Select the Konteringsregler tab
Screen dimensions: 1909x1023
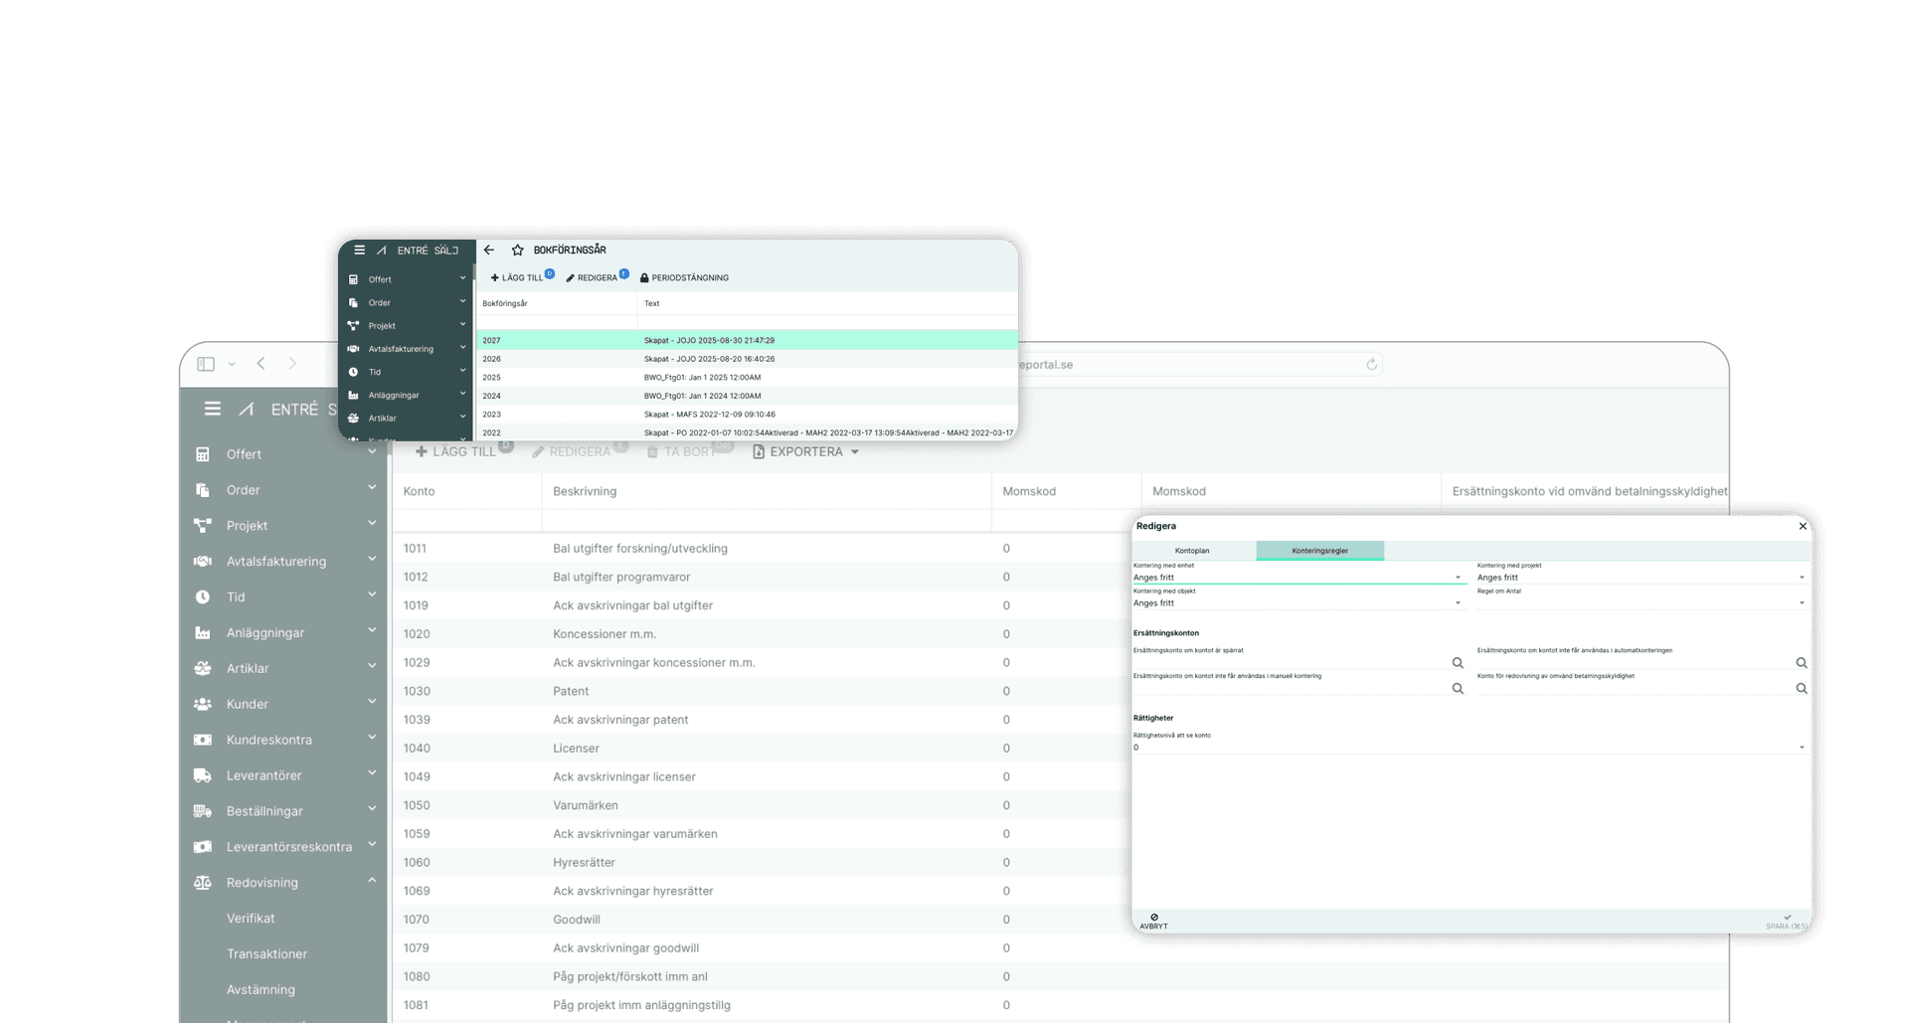click(x=1320, y=551)
